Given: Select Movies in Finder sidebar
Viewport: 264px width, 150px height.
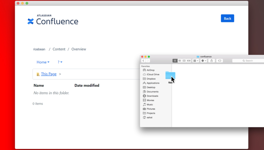Looking at the screenshot, I should [148, 100].
